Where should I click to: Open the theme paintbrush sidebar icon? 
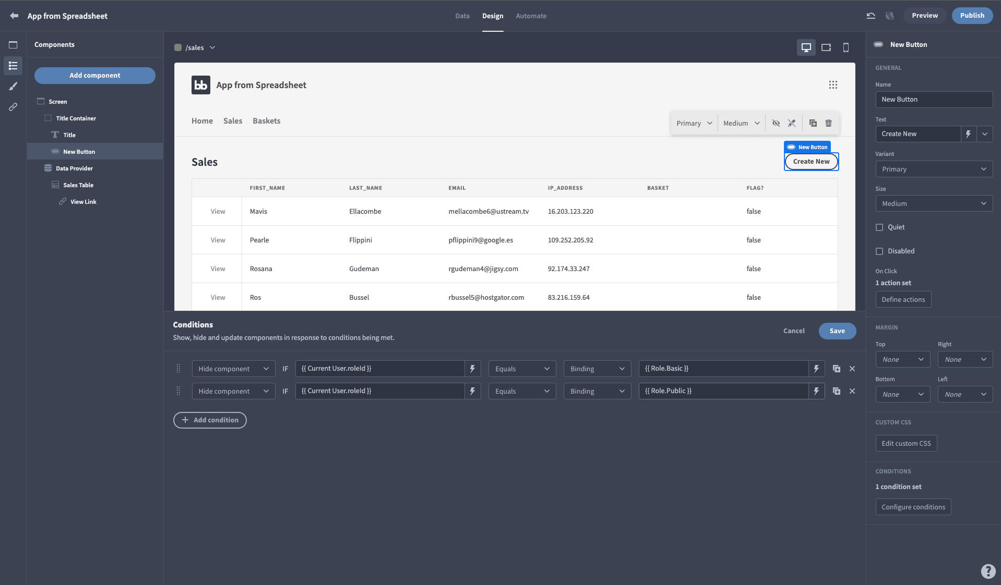click(13, 86)
